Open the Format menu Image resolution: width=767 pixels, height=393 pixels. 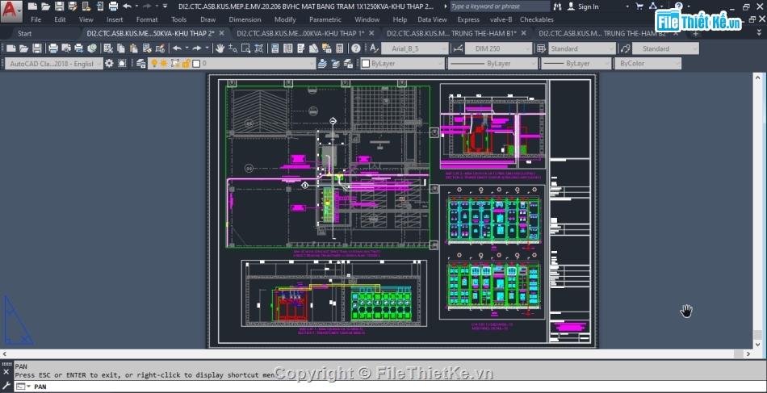point(147,19)
